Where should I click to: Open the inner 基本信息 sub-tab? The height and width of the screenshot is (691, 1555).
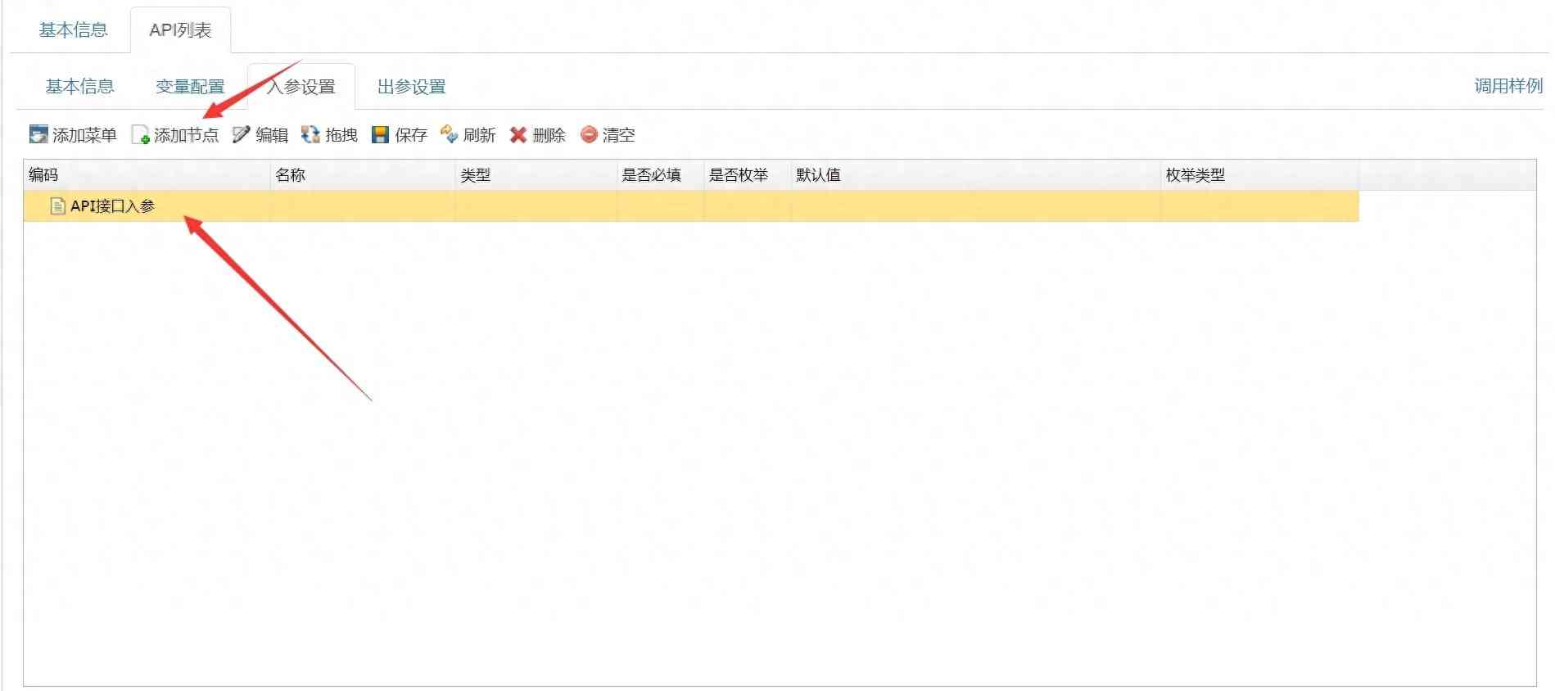point(79,86)
